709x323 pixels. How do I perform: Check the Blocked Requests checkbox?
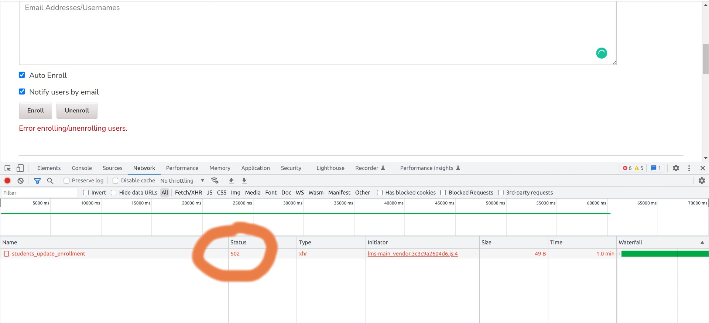[443, 192]
